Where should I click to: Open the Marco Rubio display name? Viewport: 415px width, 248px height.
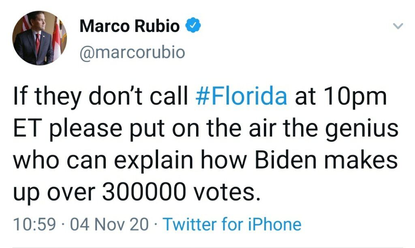(129, 26)
